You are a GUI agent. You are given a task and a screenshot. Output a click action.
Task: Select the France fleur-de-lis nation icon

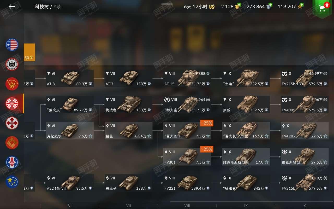pos(12,162)
